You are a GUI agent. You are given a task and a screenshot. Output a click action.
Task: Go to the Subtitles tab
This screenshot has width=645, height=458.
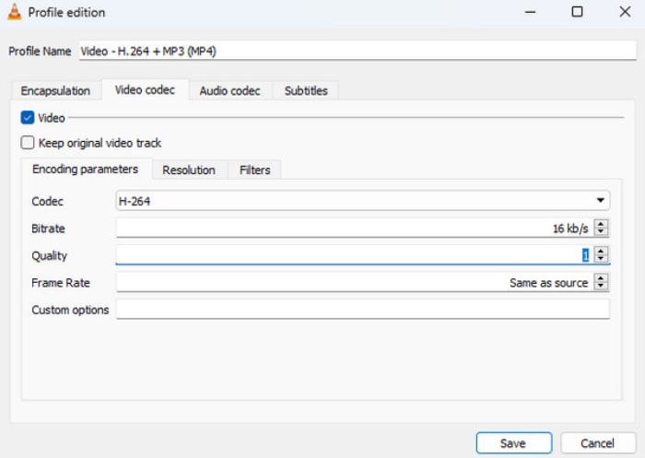pyautogui.click(x=306, y=90)
